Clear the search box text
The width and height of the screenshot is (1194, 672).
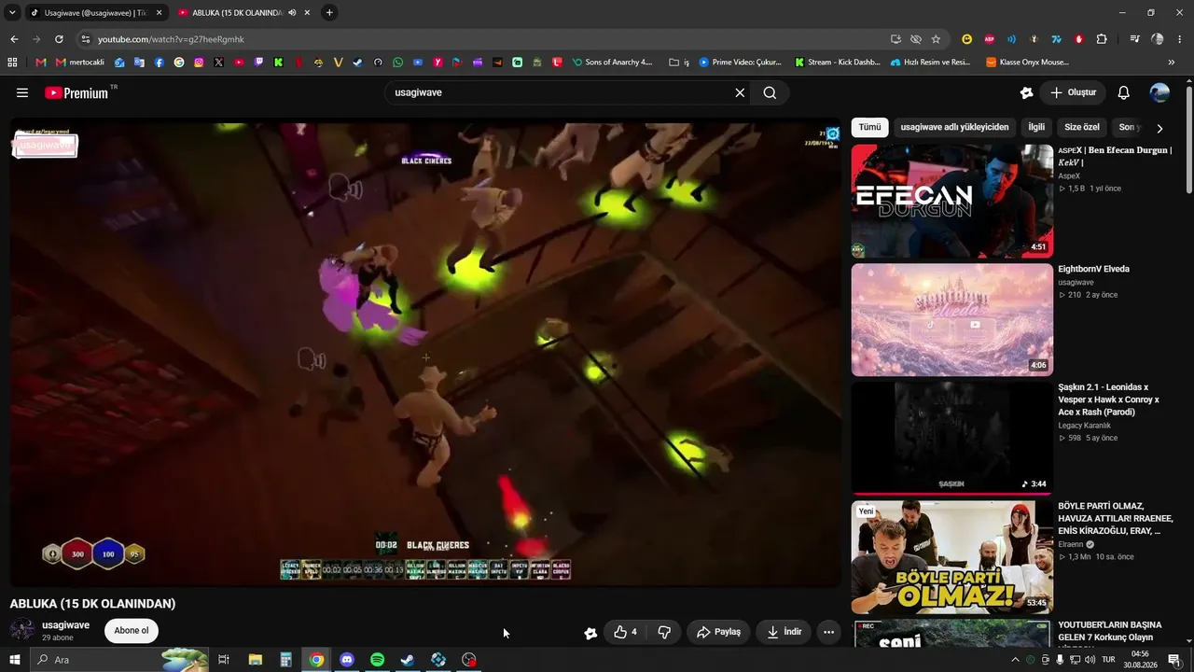tap(740, 92)
